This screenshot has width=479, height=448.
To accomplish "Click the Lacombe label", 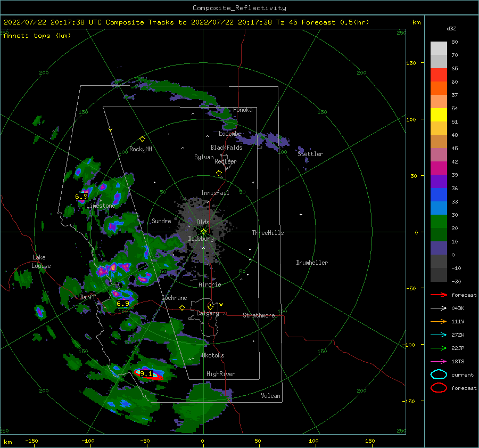I will point(230,134).
